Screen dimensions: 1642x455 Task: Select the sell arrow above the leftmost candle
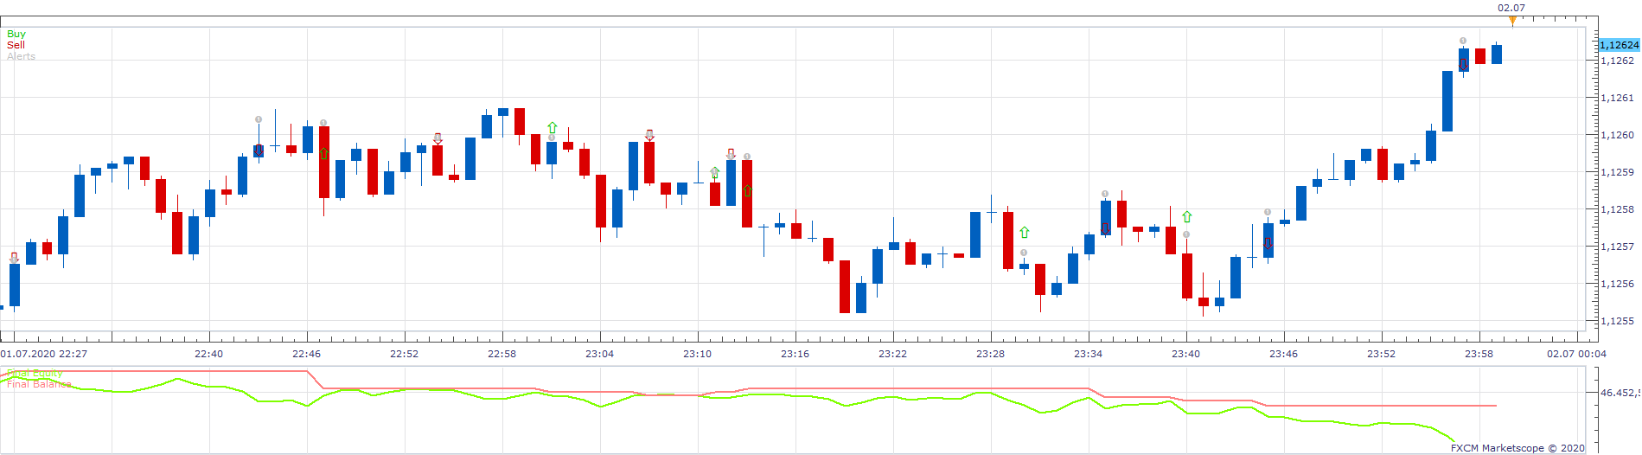15,258
